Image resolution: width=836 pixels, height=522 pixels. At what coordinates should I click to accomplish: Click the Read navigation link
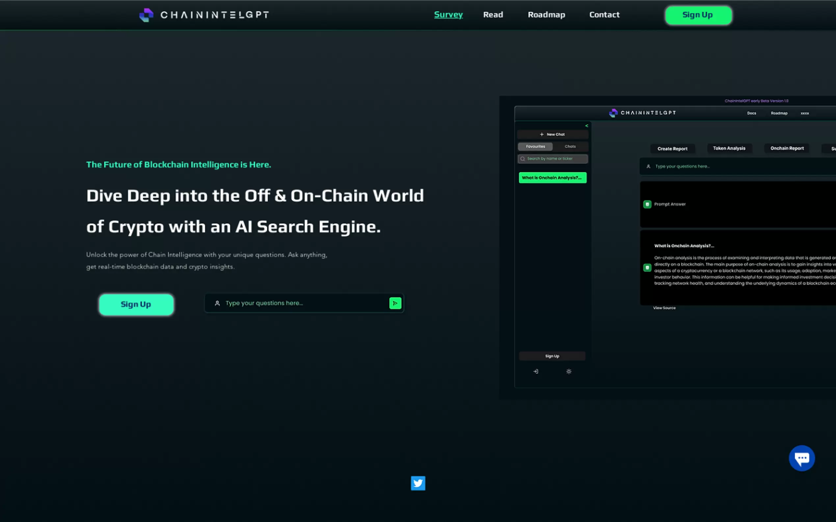click(493, 15)
